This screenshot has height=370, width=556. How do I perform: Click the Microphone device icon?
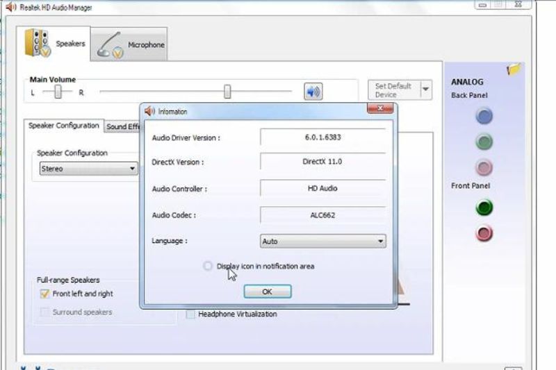110,45
